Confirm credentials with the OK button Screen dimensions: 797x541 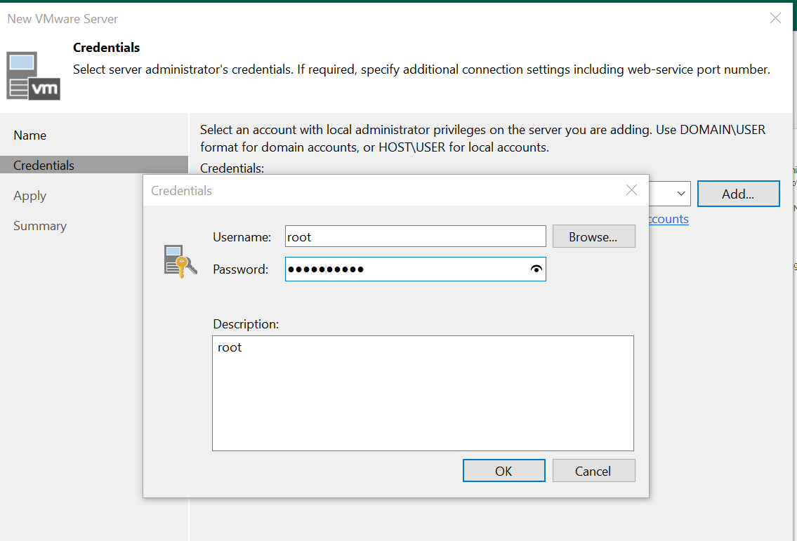click(503, 471)
